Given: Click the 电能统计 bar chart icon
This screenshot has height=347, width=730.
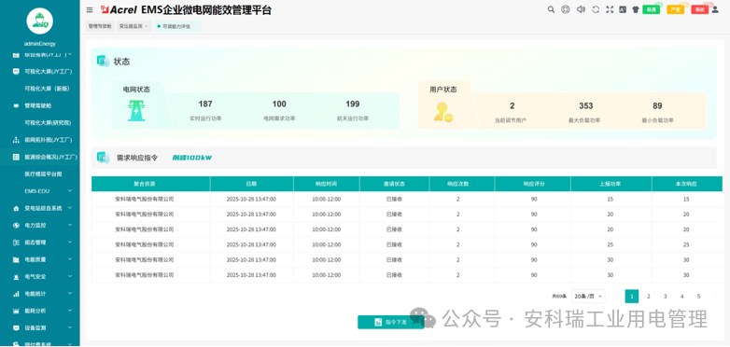Looking at the screenshot, I should point(16,294).
